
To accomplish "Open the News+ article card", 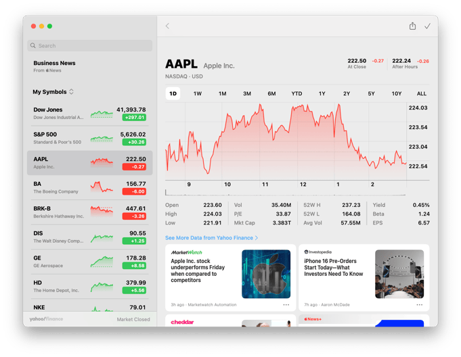I will click(364, 320).
